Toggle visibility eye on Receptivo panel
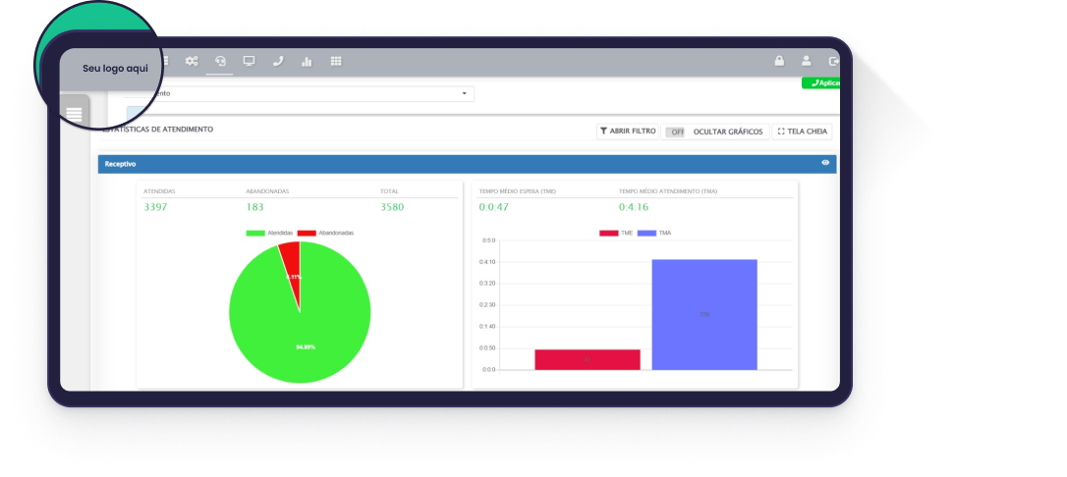The height and width of the screenshot is (477, 1067). tap(825, 163)
